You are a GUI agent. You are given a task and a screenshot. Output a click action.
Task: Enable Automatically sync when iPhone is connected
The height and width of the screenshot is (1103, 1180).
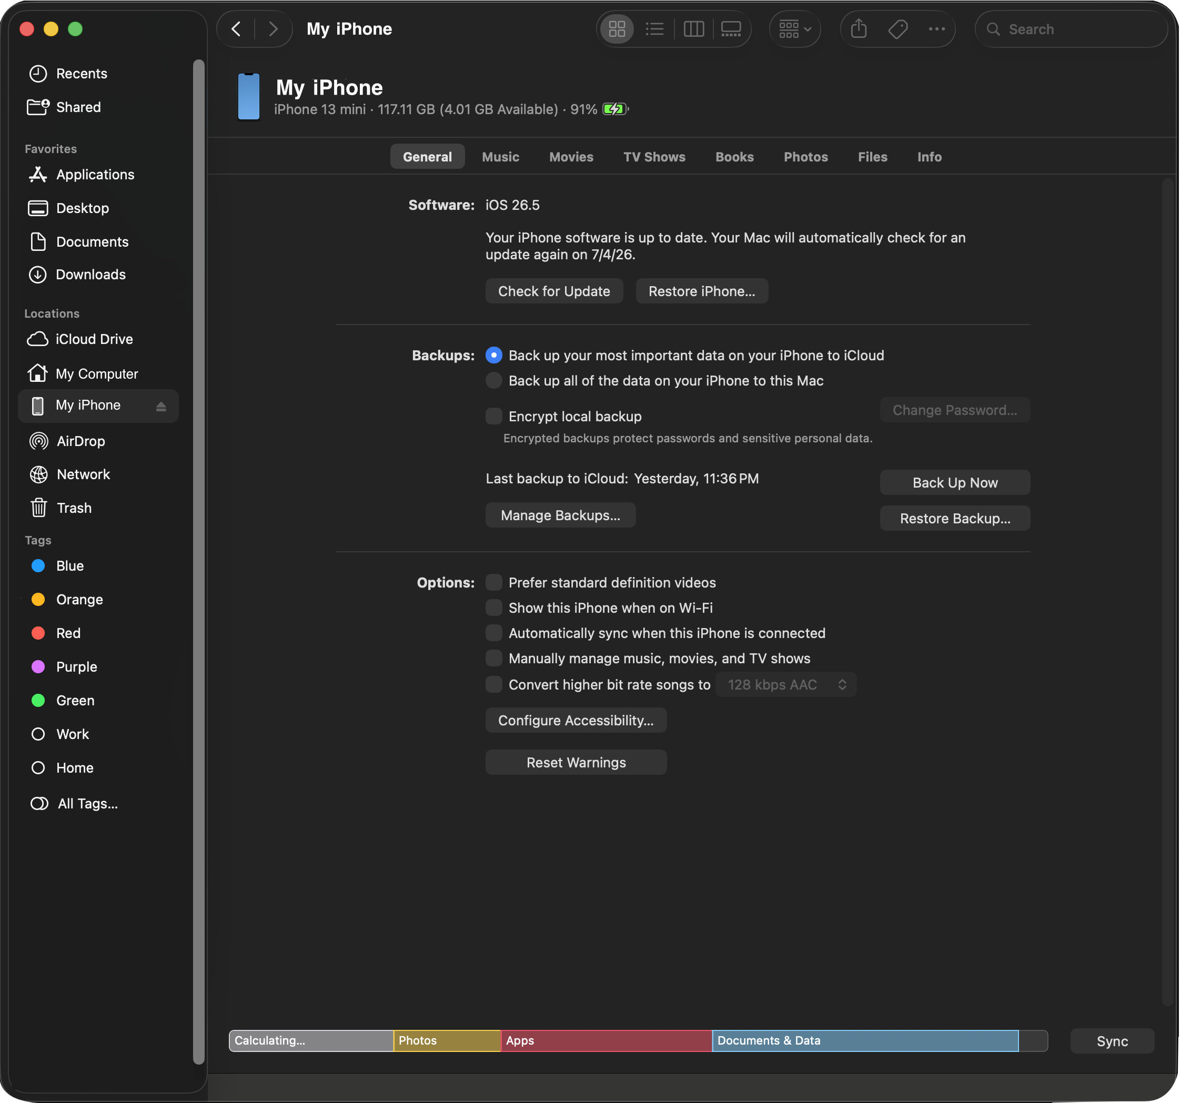click(x=494, y=633)
